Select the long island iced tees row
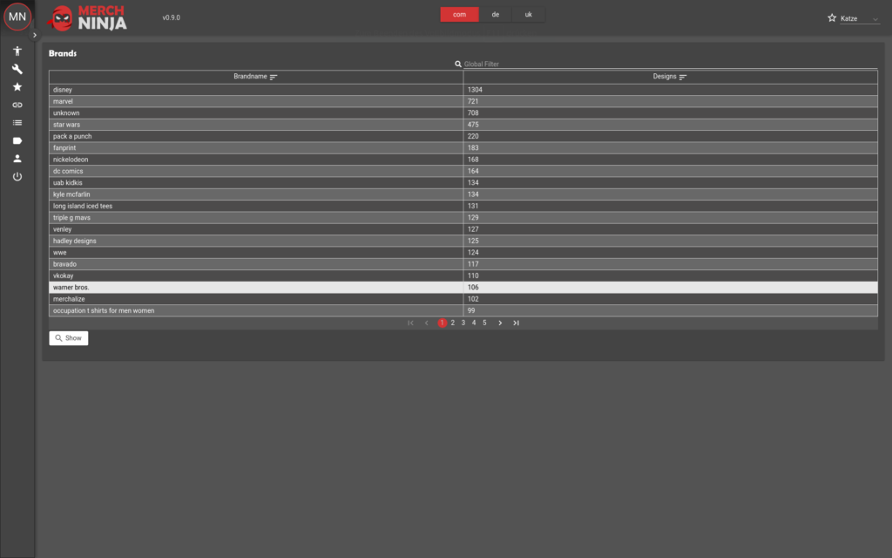The height and width of the screenshot is (558, 892). 463,206
